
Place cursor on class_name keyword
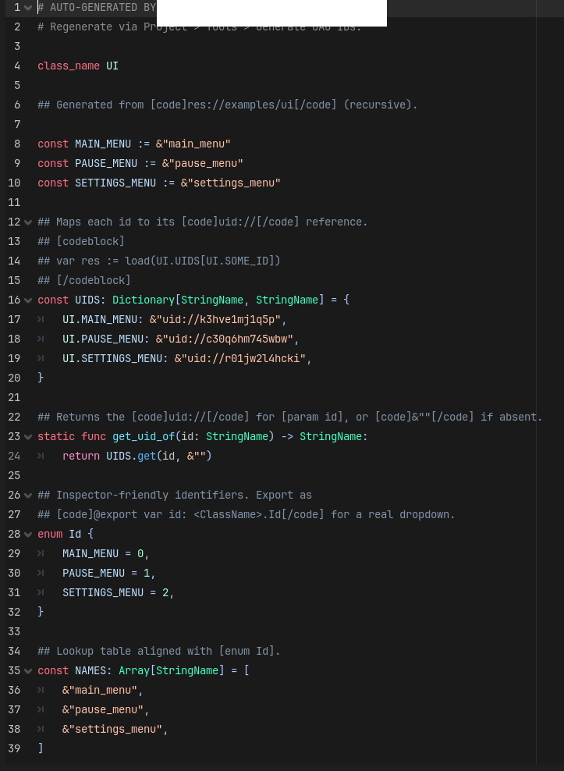pyautogui.click(x=69, y=66)
